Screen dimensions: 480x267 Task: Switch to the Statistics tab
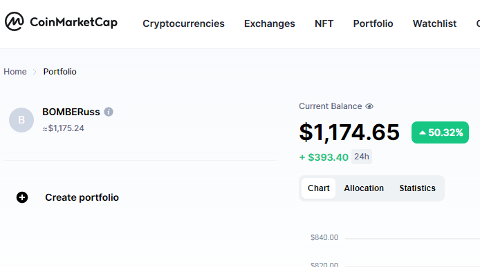point(417,188)
